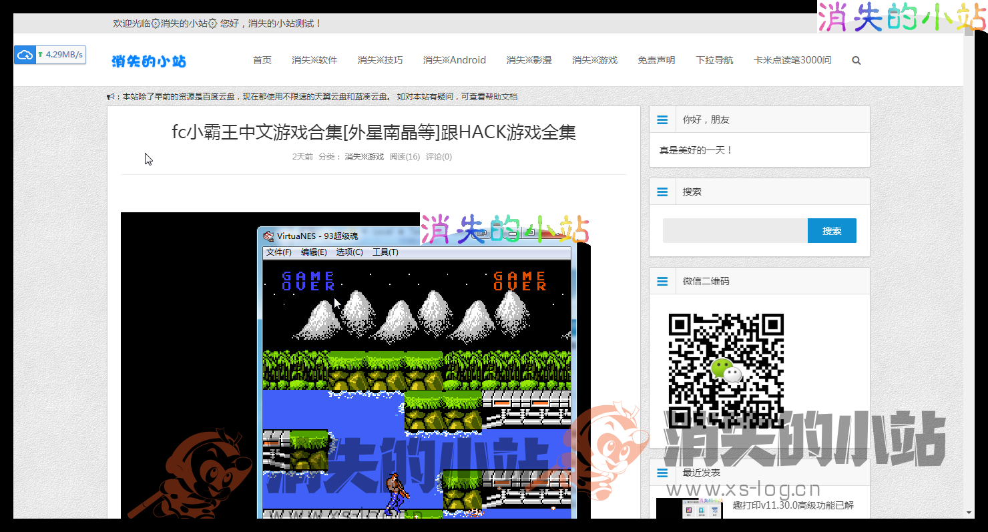Click the 4.29MB/s upload speed indicator

(61, 55)
